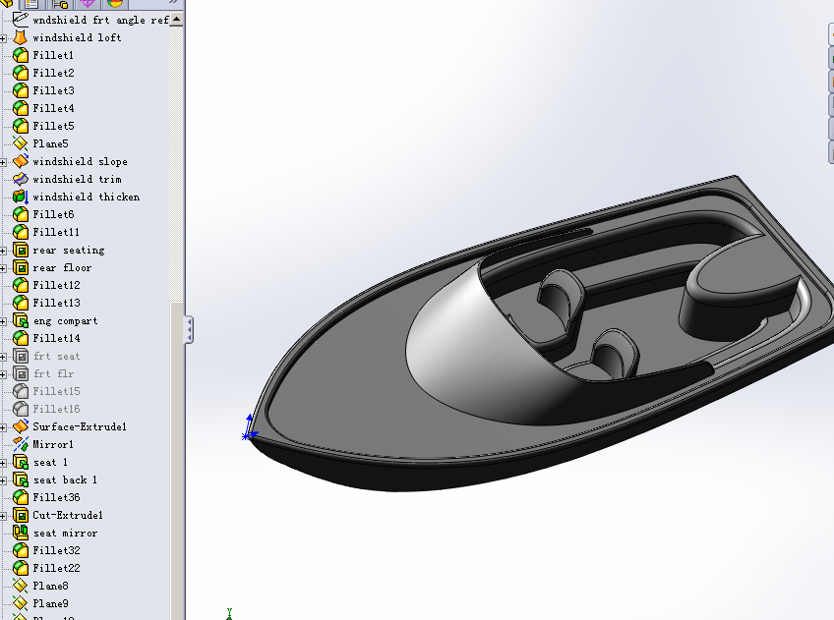Expand the eng compart tree node
The image size is (834, 620).
coord(3,321)
